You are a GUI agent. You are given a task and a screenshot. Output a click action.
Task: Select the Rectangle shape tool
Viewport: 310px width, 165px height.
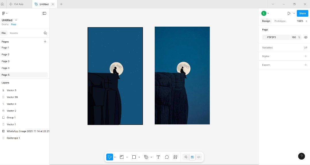click(134, 157)
